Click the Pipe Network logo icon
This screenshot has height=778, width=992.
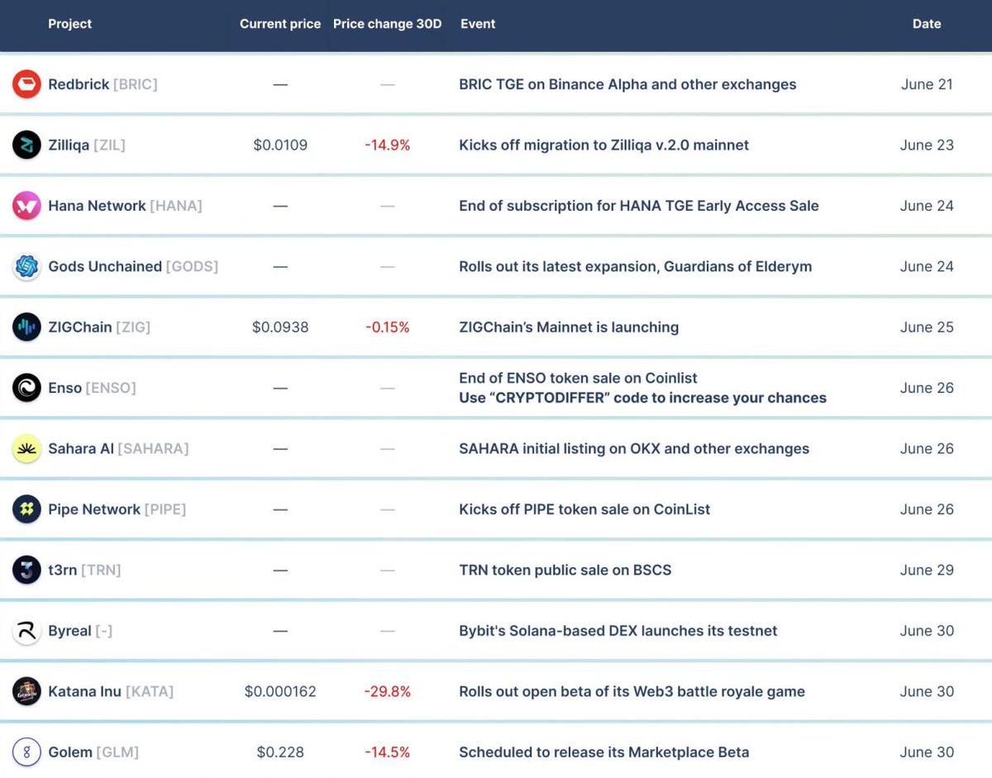26,509
